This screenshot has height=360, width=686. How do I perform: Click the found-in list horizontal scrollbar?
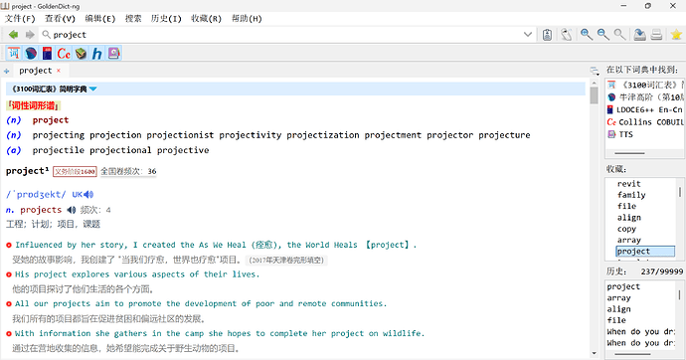629,153
